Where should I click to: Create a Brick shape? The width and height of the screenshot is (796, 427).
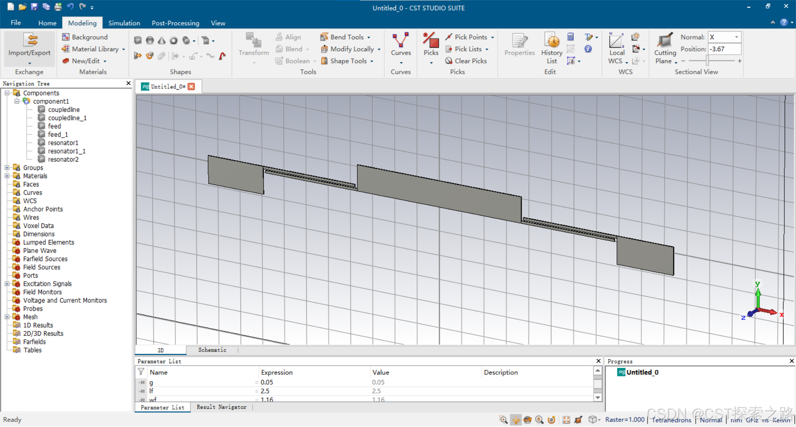click(x=138, y=40)
